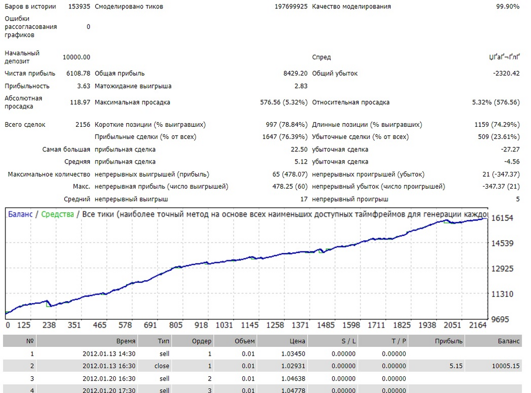Click the profitable trades value 1647 (76.39%)
The width and height of the screenshot is (531, 393).
(285, 137)
